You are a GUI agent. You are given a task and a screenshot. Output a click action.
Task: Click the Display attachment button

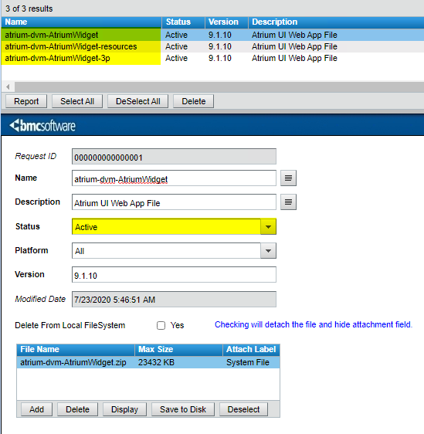point(124,409)
